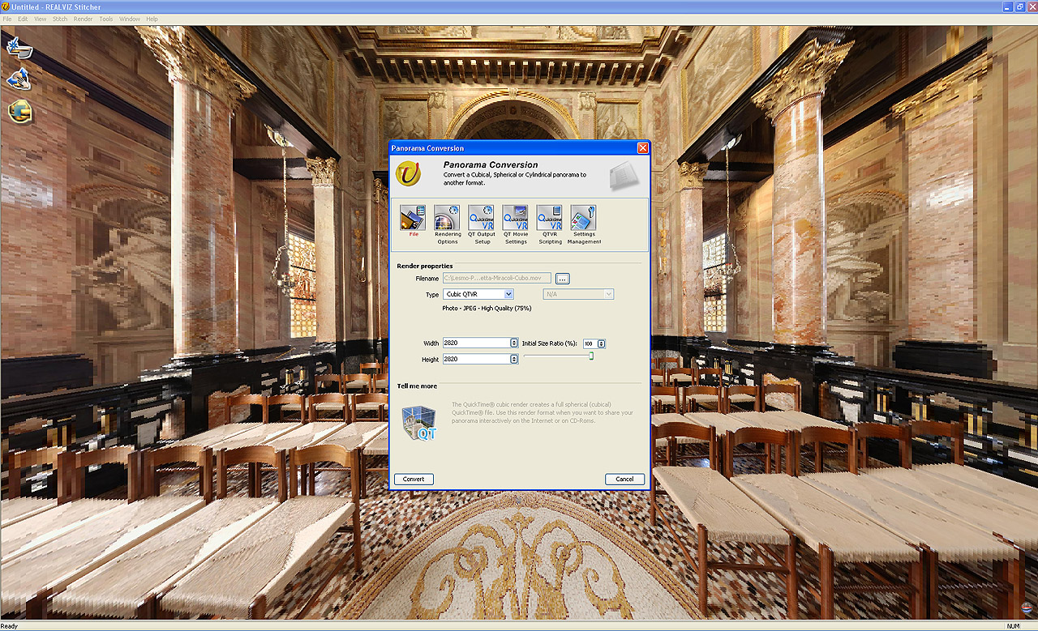The width and height of the screenshot is (1038, 631).
Task: Click the hand with blue arrows tool icon
Action: point(19,79)
